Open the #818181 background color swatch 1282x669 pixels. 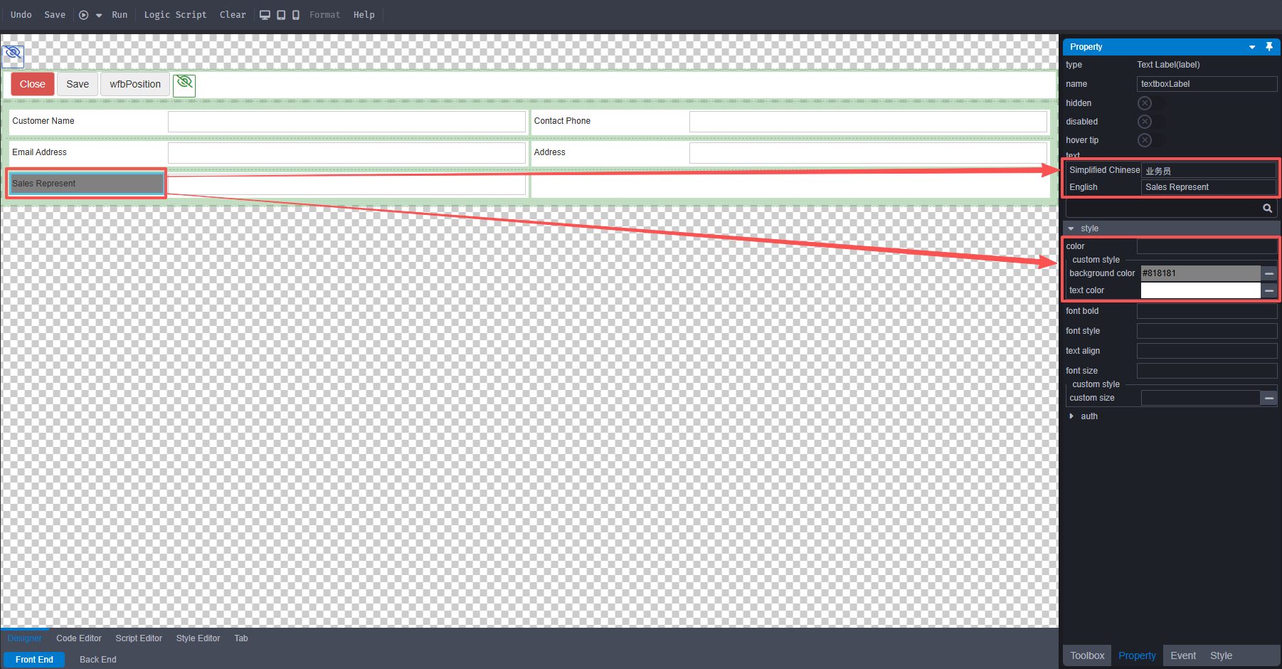(x=1199, y=273)
